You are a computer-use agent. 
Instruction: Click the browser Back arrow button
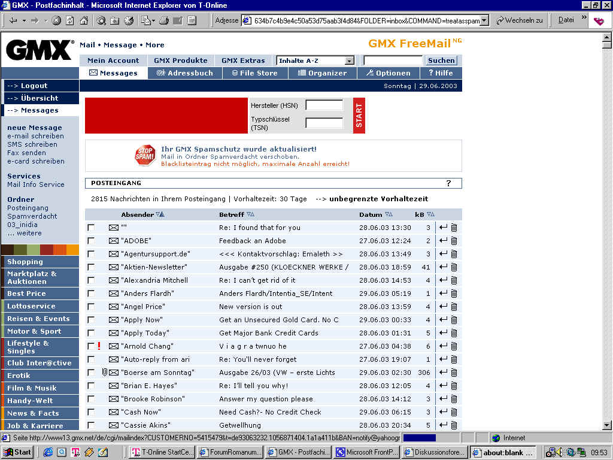(13, 20)
